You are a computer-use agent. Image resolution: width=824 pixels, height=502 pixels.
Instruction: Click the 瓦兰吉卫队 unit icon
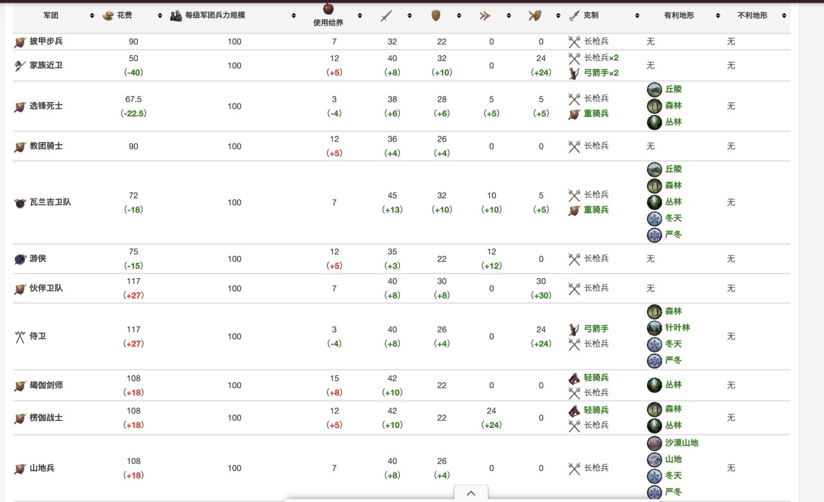[x=19, y=202]
